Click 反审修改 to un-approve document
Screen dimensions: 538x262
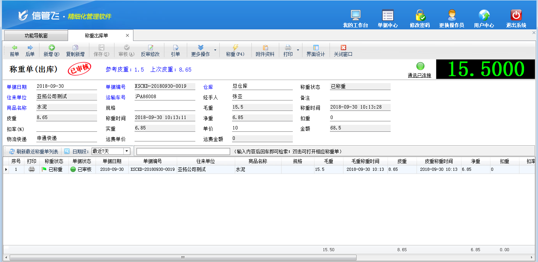[150, 51]
